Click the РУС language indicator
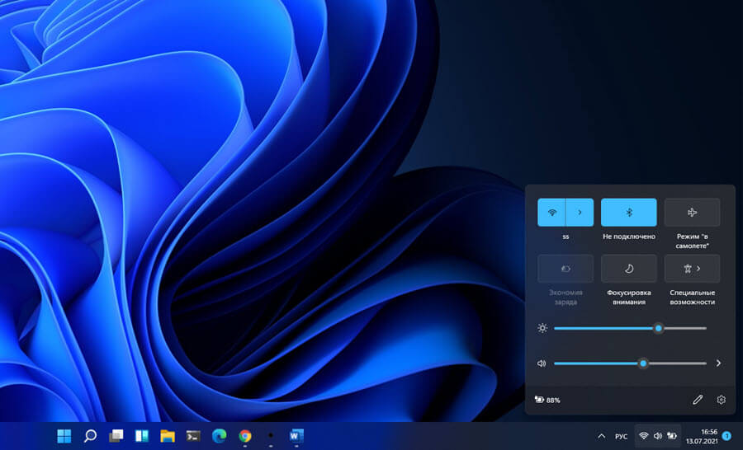 tap(621, 436)
